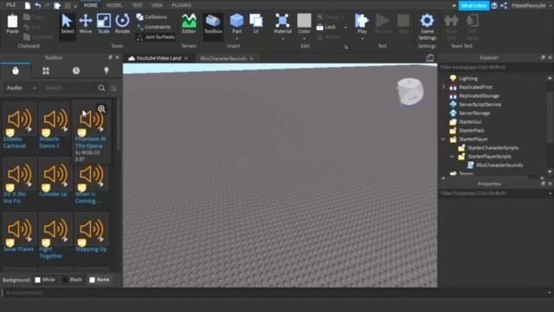Screen dimensions: 554x312
Task: Select the Solar Flares audio asset
Action: pos(19,232)
